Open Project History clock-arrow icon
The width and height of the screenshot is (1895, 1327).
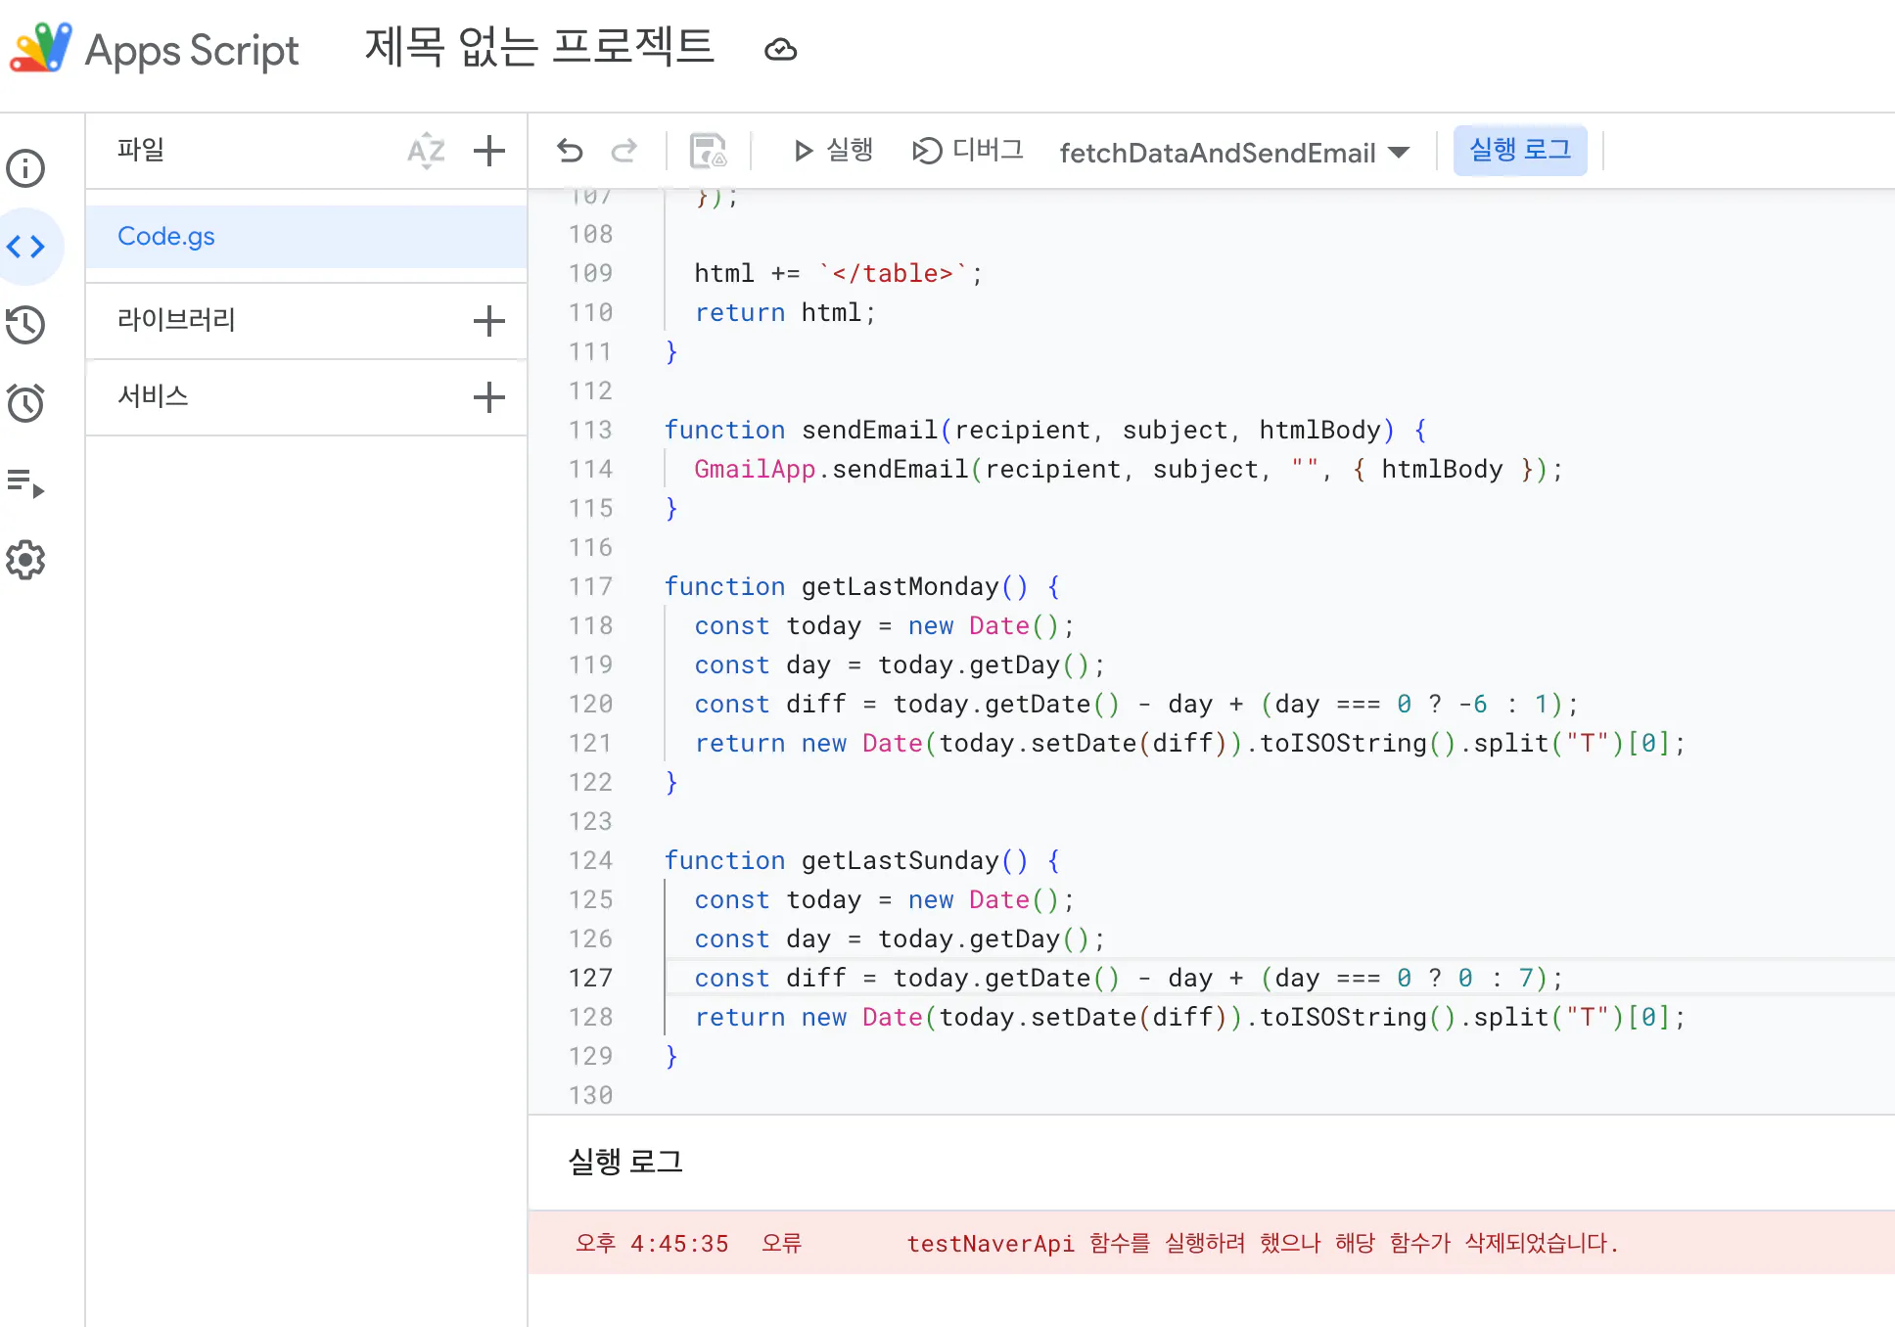click(x=25, y=325)
